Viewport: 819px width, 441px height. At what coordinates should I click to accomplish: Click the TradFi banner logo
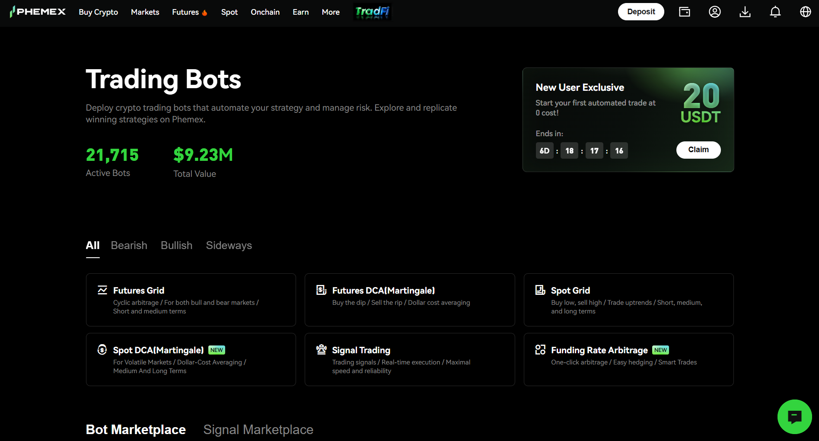tap(373, 12)
